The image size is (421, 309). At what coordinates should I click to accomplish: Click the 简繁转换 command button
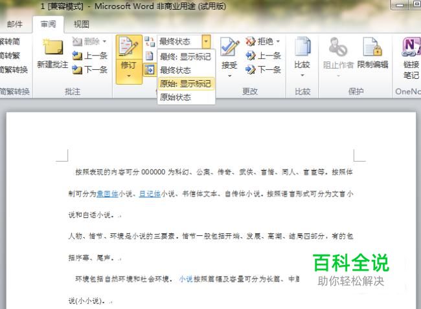[x=14, y=70]
